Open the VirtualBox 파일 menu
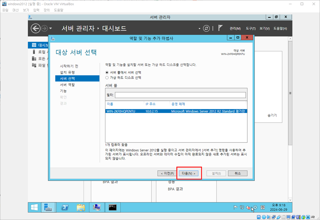Image resolution: width=320 pixels, height=220 pixels. pyautogui.click(x=5, y=10)
